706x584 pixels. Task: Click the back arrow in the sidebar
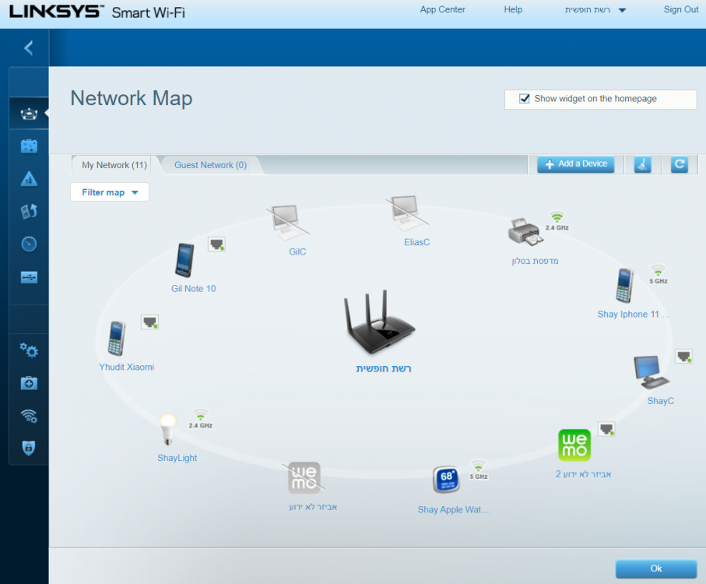point(29,47)
